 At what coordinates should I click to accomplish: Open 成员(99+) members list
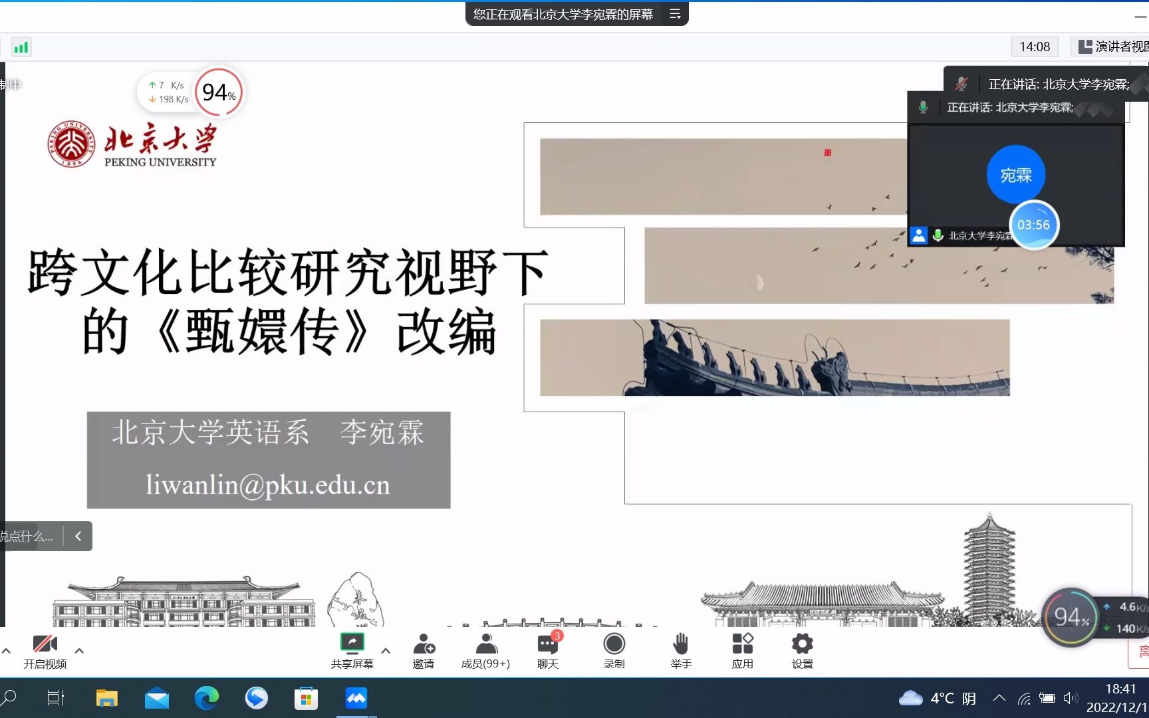tap(486, 651)
